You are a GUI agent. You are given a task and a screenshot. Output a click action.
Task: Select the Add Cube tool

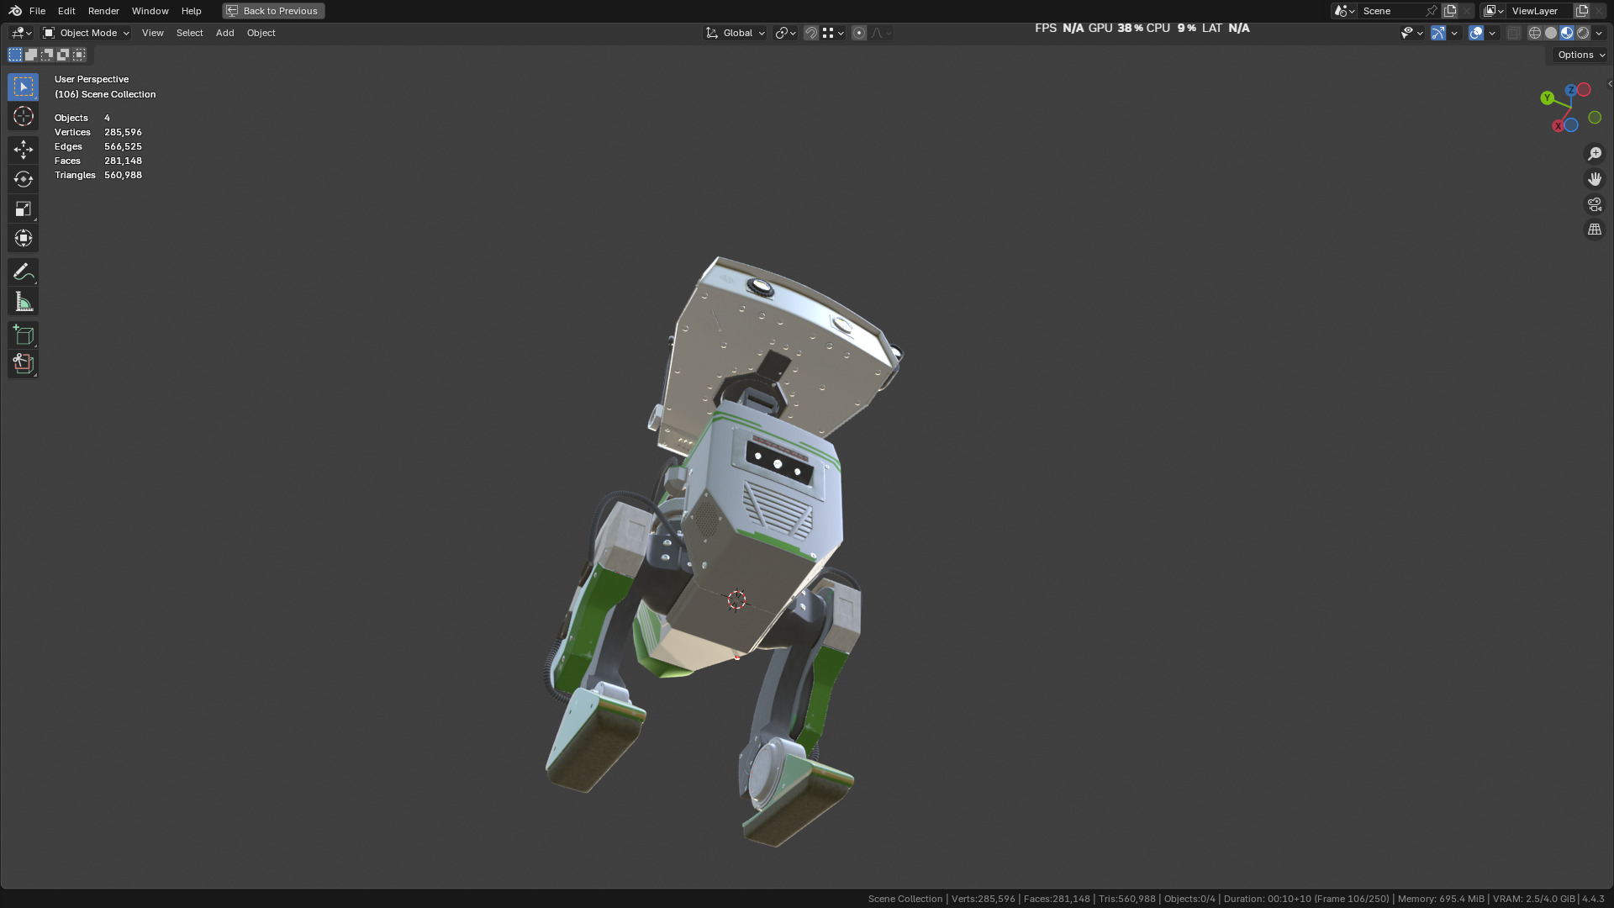point(23,335)
